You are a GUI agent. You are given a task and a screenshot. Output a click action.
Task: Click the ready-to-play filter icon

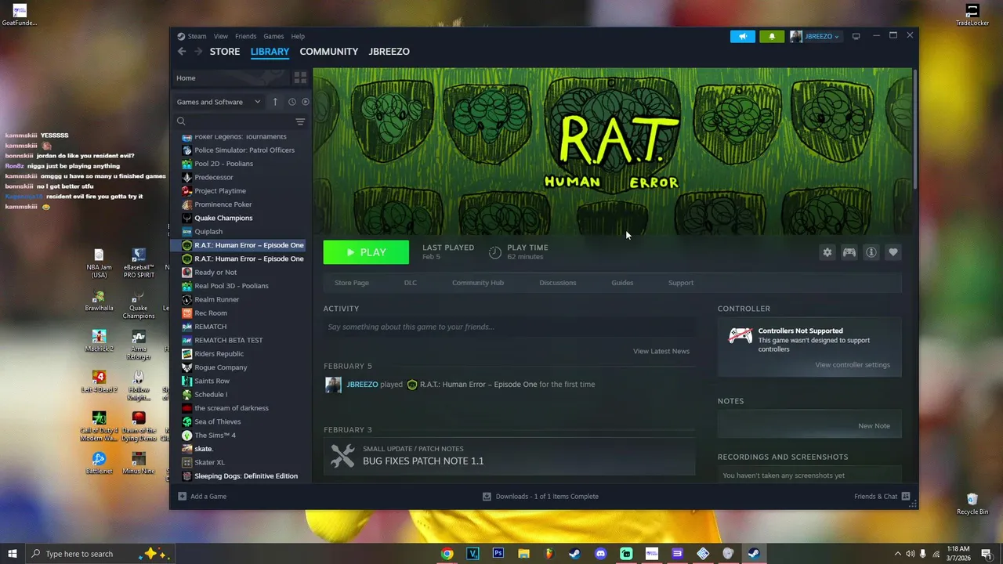click(306, 102)
